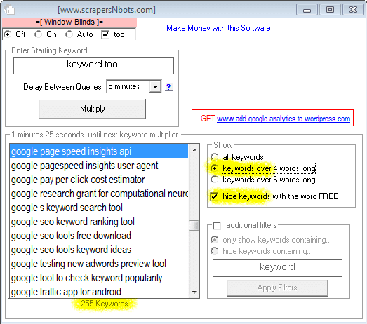This screenshot has height=324, width=367.
Task: Select 'google s keyword search tool' row
Action: (99, 208)
